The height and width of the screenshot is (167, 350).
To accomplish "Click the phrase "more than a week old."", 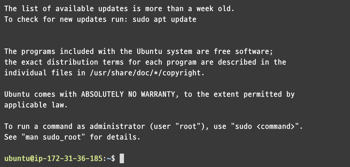I will (190, 9).
